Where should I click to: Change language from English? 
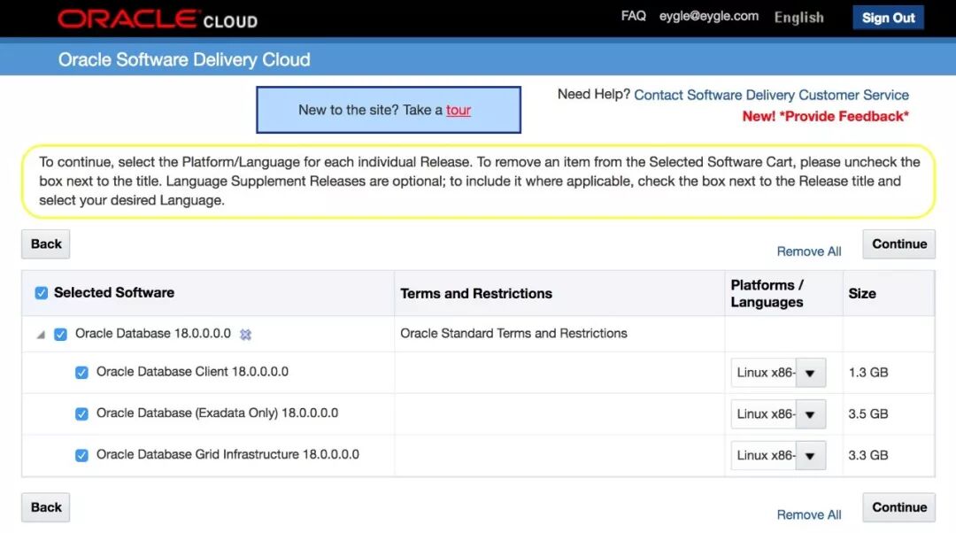coord(798,18)
